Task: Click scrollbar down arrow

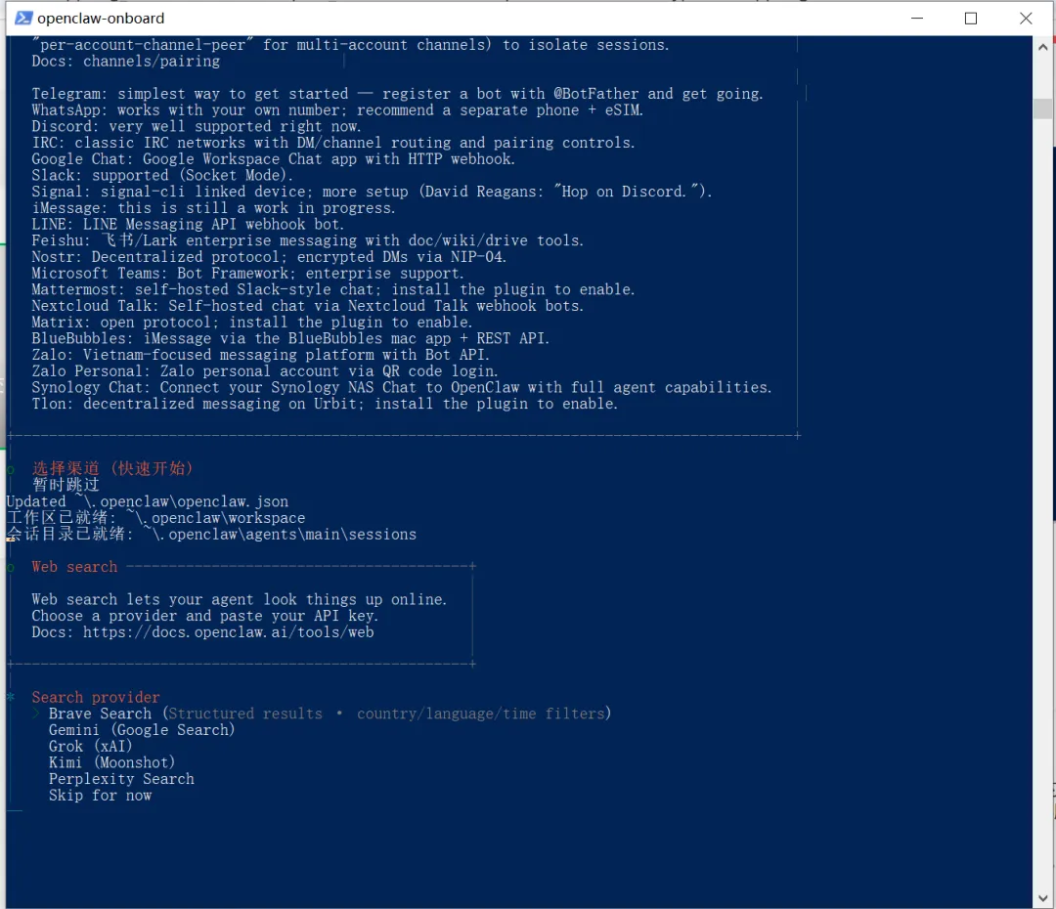Action: pos(1042,897)
